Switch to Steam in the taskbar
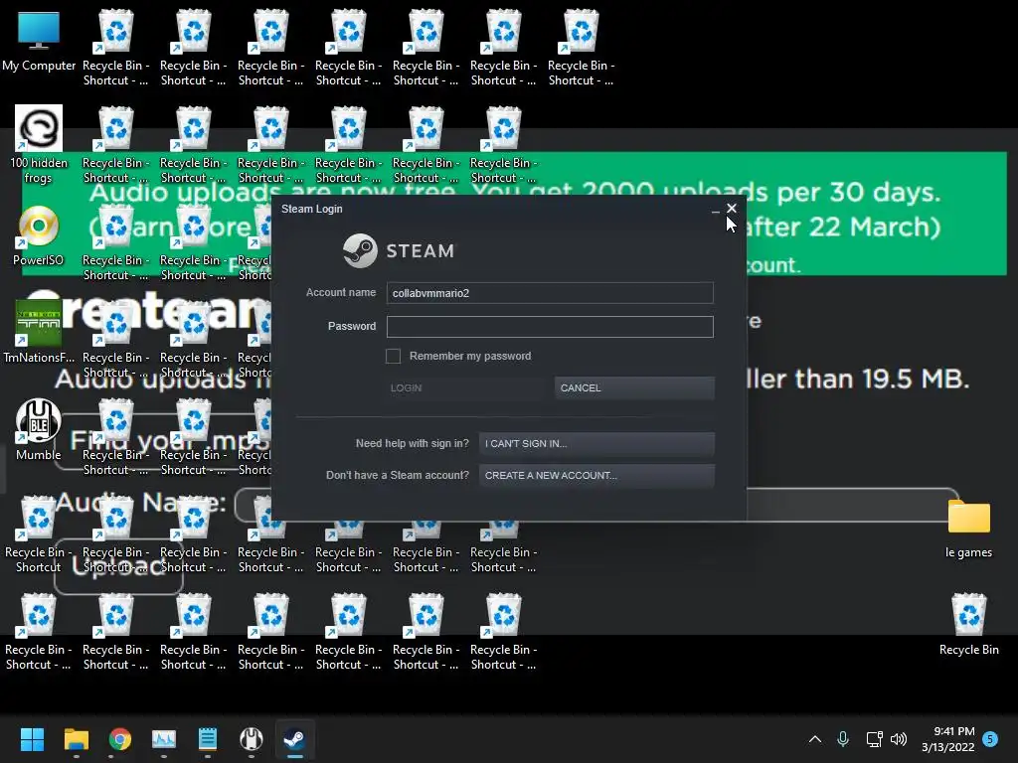This screenshot has height=763, width=1018. coord(294,739)
